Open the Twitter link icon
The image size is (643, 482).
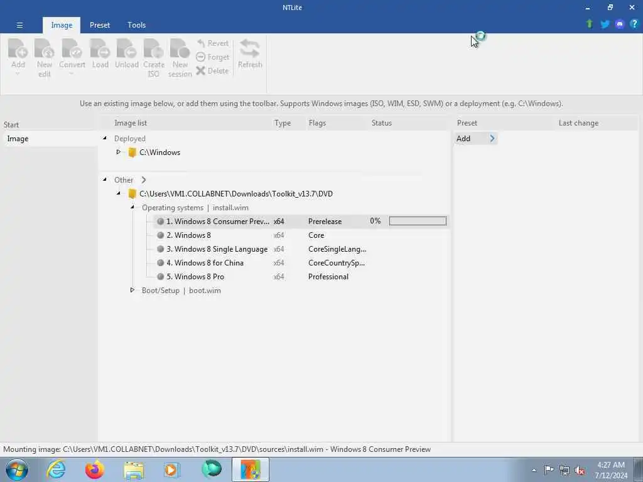(x=605, y=24)
